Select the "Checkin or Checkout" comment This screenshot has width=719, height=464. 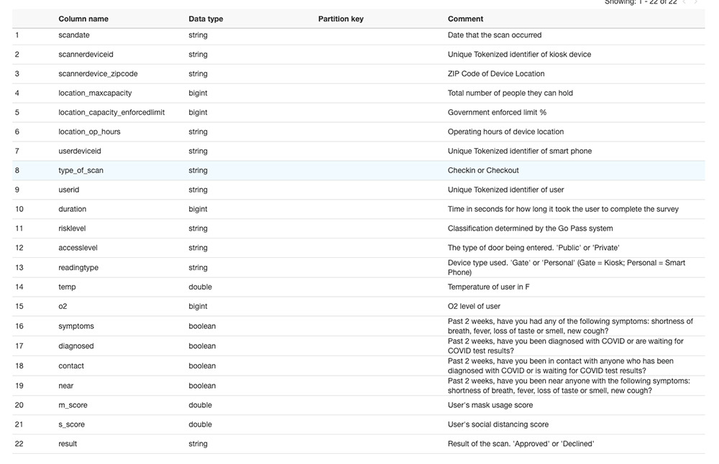(x=483, y=170)
